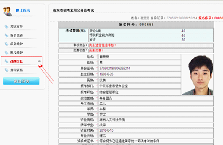This screenshot has height=145, width=223.
Task: Click the 政治面貌 field 共青团员
Action: pyautogui.click(x=156, y=98)
